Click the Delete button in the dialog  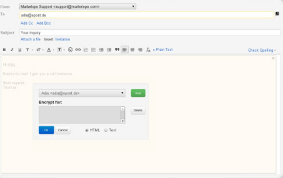tap(138, 110)
